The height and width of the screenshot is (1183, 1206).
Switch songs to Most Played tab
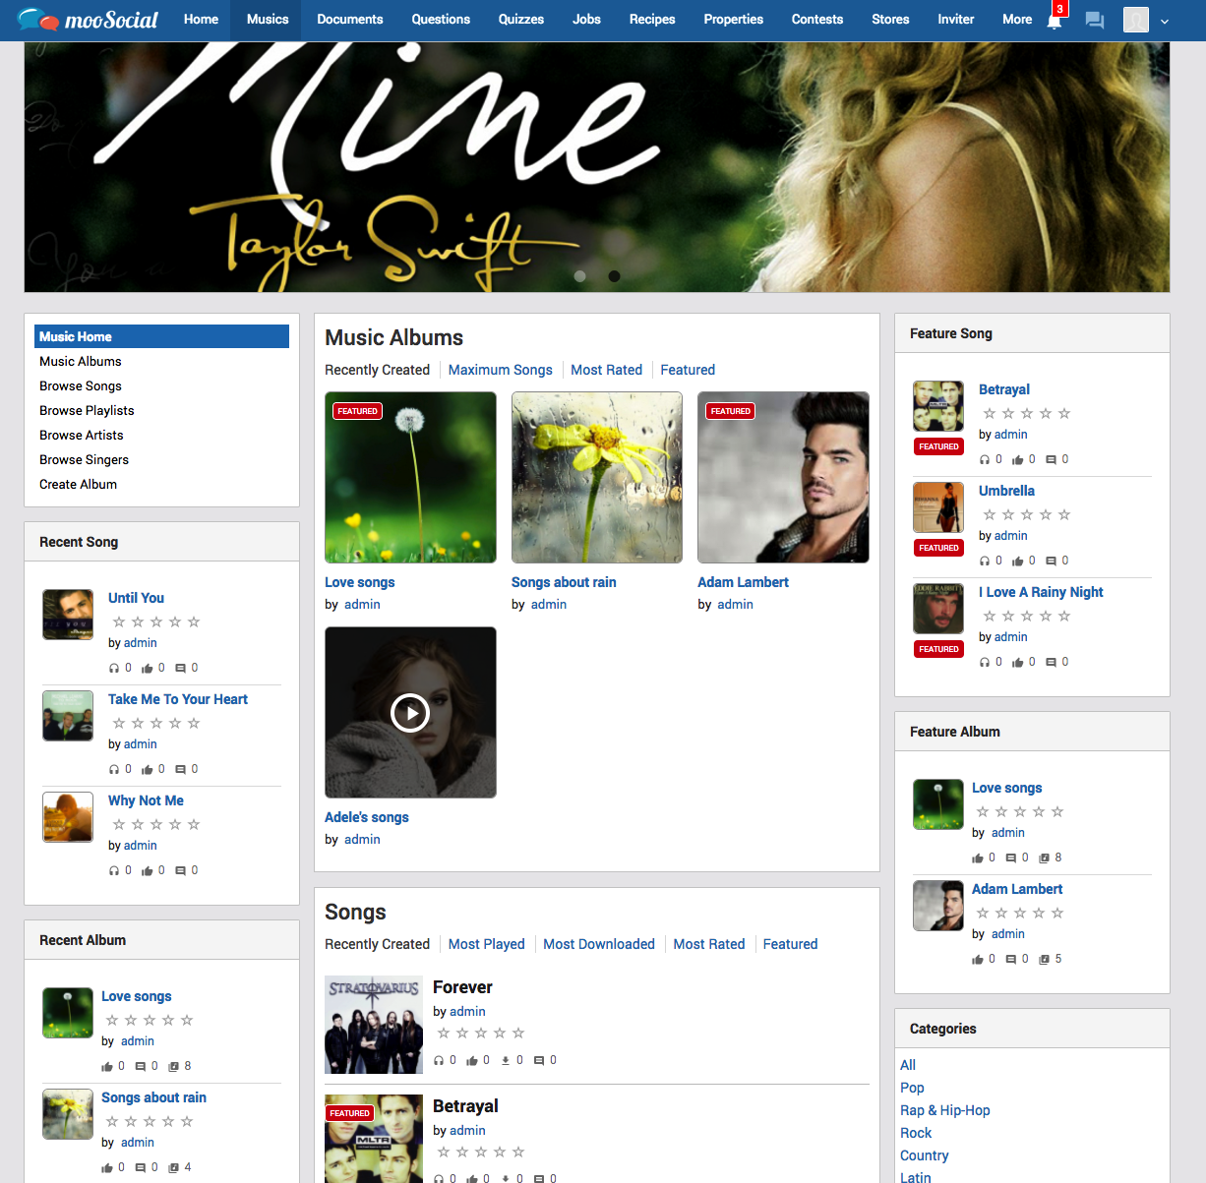pyautogui.click(x=487, y=944)
